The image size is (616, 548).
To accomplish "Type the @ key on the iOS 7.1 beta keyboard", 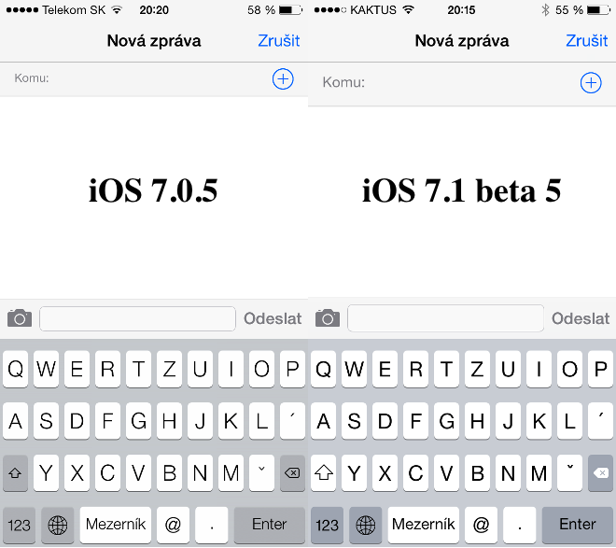I will point(480,525).
